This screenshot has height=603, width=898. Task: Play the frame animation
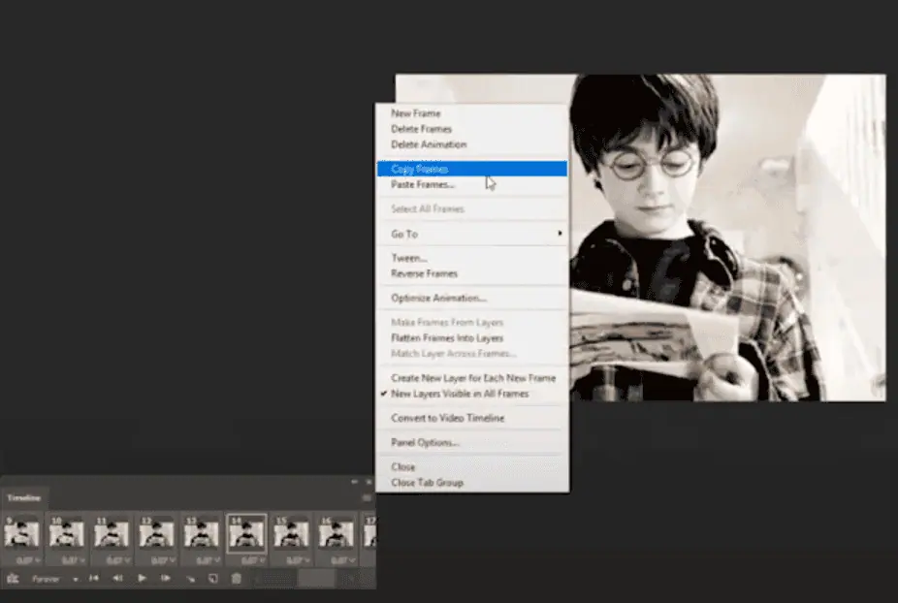click(142, 579)
